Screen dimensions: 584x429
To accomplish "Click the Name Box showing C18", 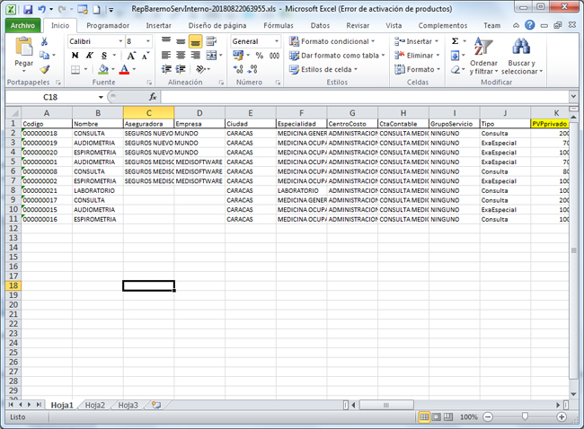I will pos(54,97).
